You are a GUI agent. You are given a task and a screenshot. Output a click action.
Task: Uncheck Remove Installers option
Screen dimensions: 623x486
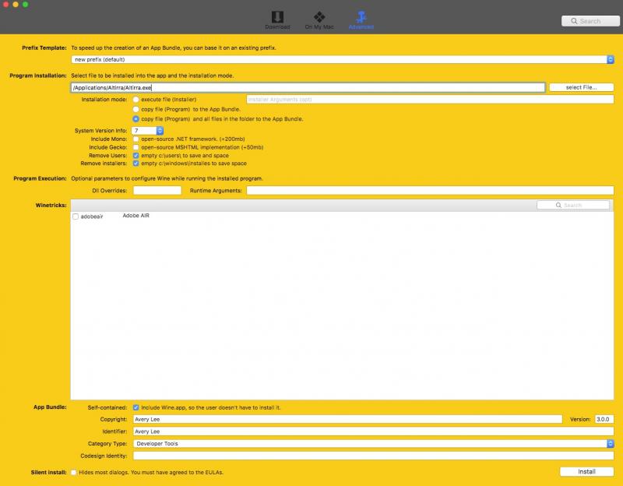136,164
